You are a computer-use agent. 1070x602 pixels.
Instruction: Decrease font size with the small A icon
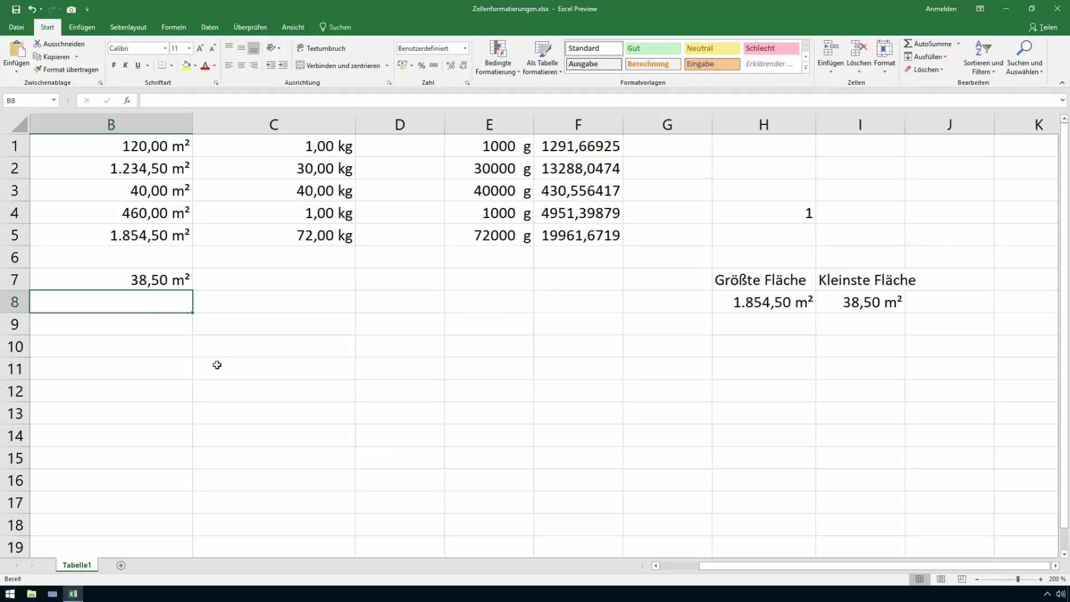pyautogui.click(x=212, y=48)
